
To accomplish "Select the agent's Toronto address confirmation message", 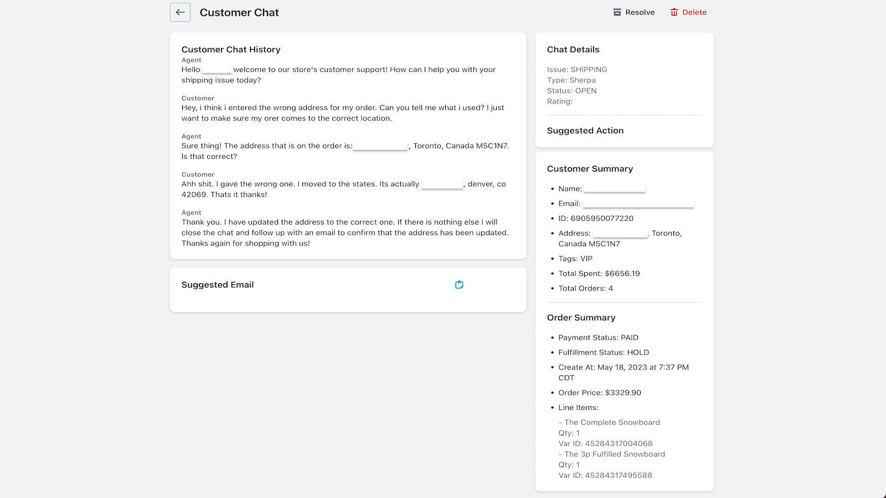I will click(x=345, y=151).
